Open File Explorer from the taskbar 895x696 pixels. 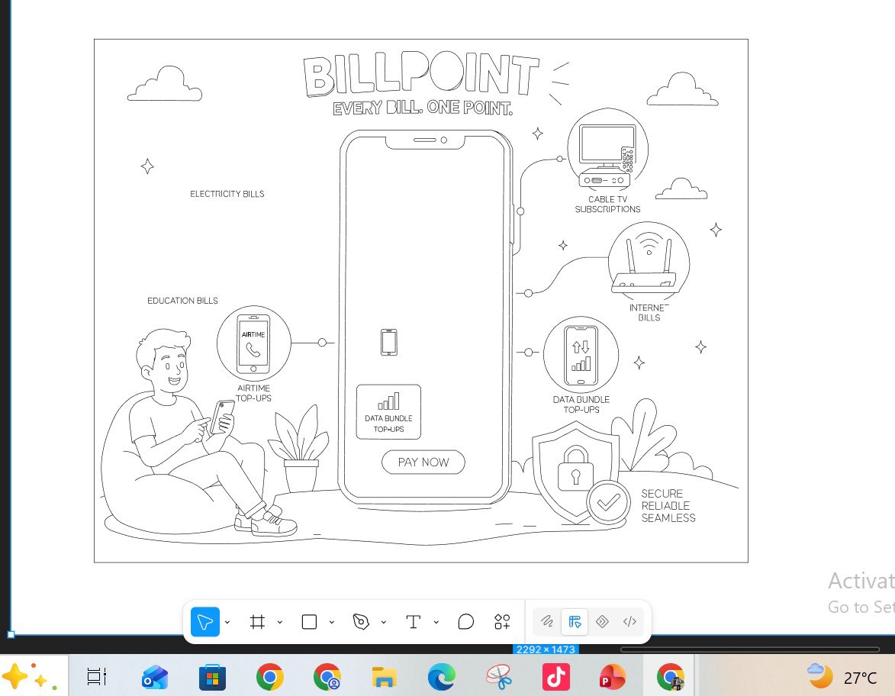pos(384,678)
